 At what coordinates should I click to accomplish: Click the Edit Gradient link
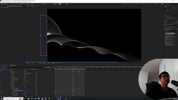pyautogui.click(x=26, y=81)
